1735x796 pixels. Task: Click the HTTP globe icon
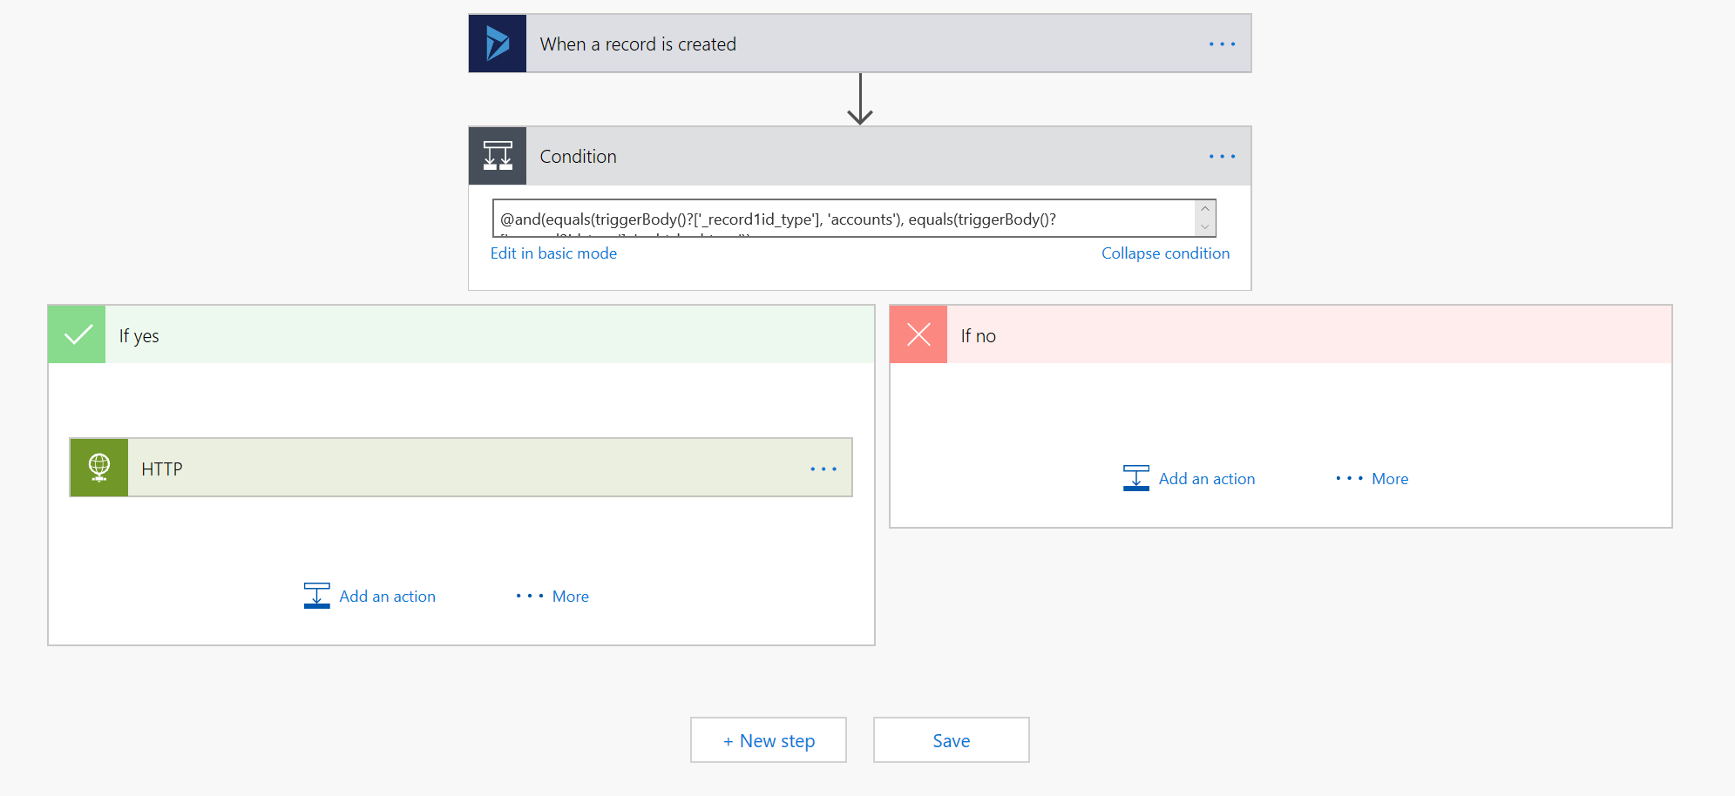point(99,468)
